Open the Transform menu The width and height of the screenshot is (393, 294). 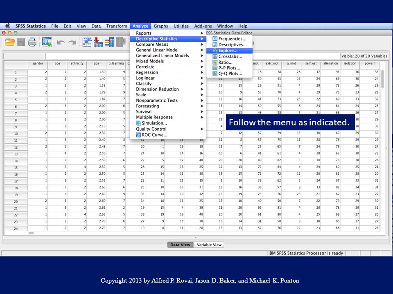(117, 26)
